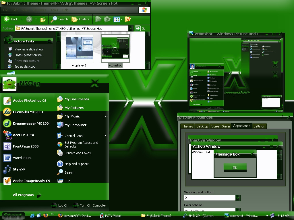Click the Active Window preview title
This screenshot has width=294, height=220.
pyautogui.click(x=207, y=146)
